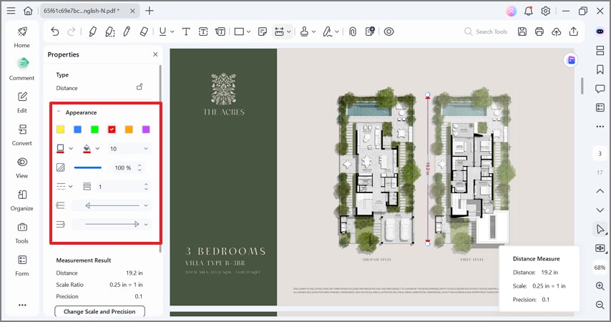Click the Search Tools field
This screenshot has width=611, height=322.
tap(487, 31)
